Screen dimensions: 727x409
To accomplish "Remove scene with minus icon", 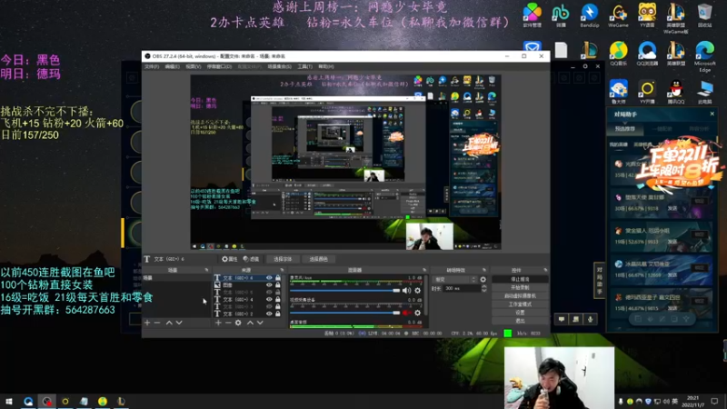I will pyautogui.click(x=157, y=323).
